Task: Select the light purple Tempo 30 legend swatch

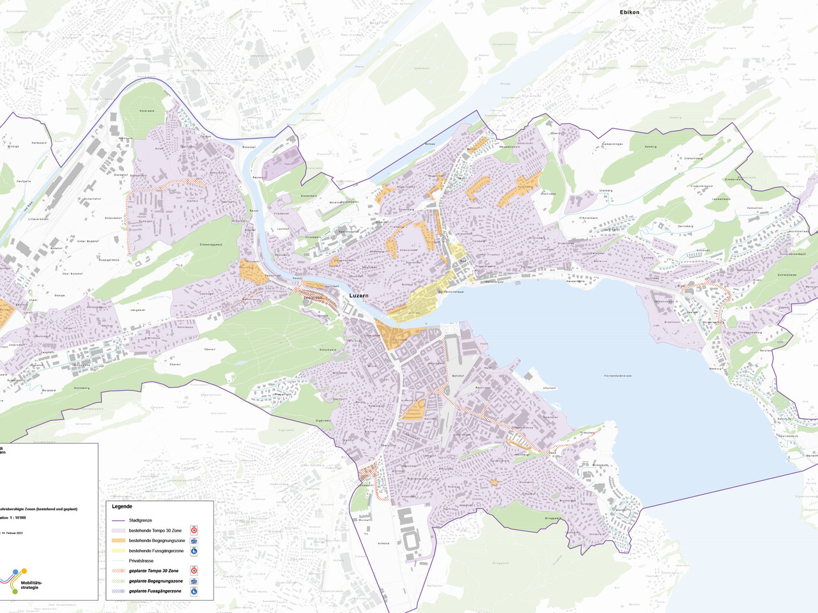Action: point(118,531)
